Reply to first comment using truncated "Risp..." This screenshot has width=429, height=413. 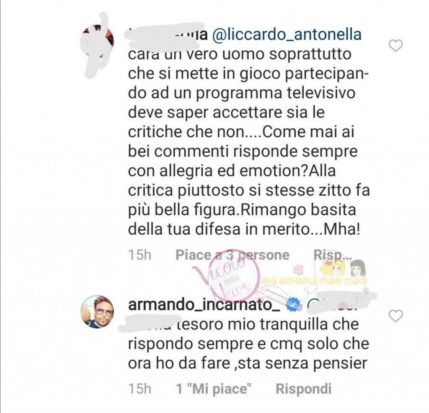click(x=332, y=255)
